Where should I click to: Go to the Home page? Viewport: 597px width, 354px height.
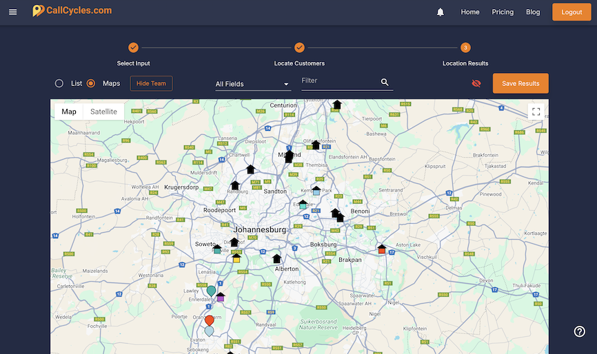tap(470, 12)
